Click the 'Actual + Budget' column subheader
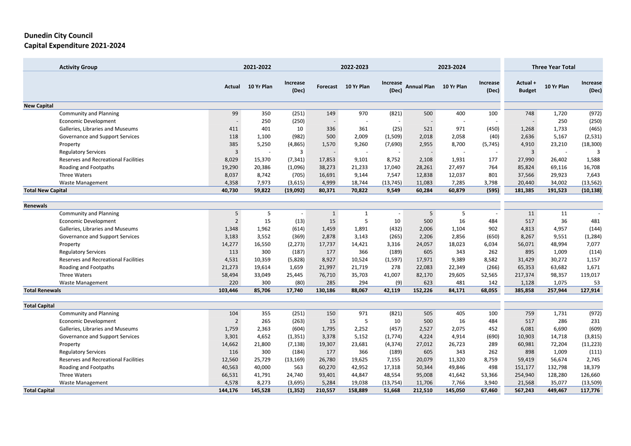 (x=527, y=87)
